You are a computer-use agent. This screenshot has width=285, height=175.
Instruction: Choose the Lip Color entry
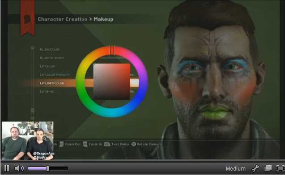(x=47, y=66)
